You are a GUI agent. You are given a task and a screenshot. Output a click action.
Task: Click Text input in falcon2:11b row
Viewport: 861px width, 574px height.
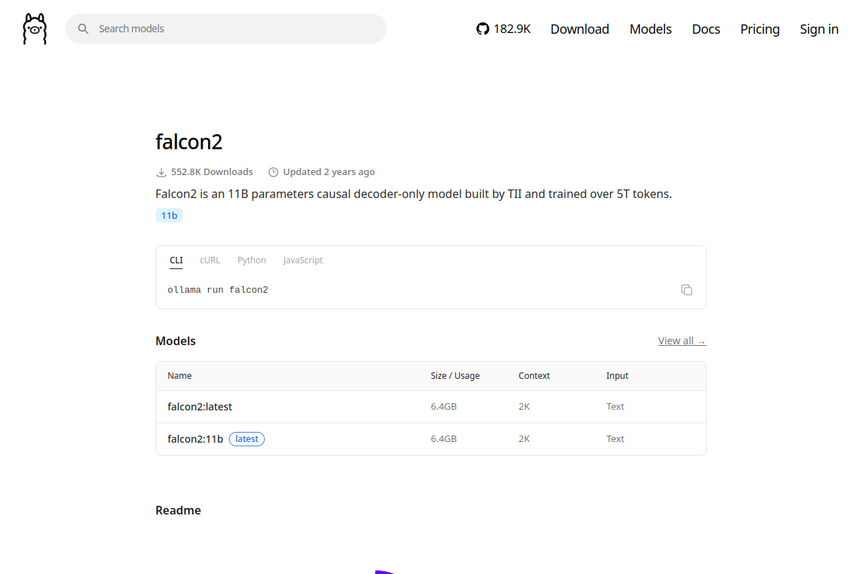click(x=616, y=439)
